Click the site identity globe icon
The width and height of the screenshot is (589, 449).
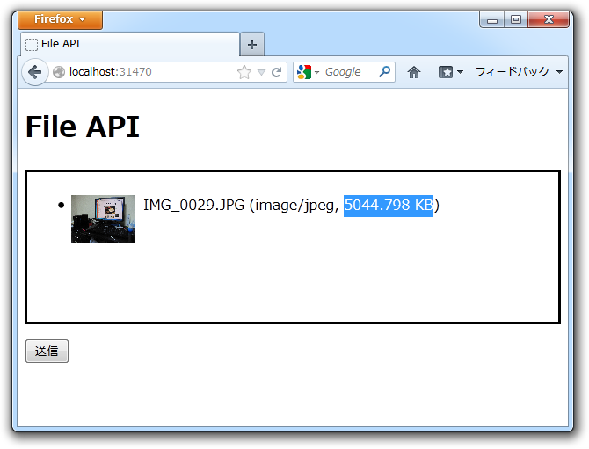click(59, 72)
